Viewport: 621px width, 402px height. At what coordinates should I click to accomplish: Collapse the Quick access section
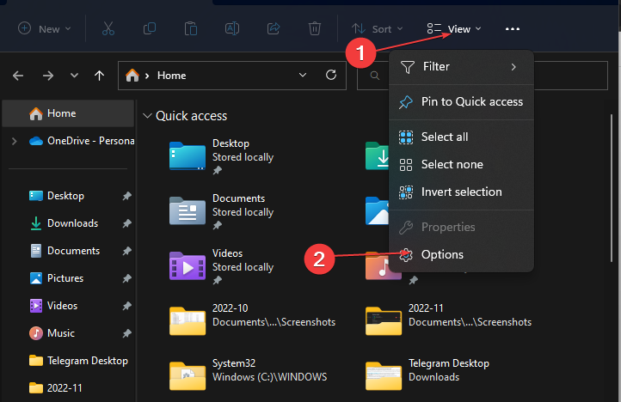(x=147, y=116)
